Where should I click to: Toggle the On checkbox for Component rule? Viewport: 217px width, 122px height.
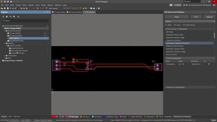[x=209, y=64]
